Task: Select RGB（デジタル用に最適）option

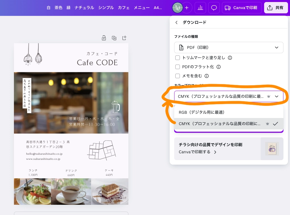Action: tap(229, 112)
